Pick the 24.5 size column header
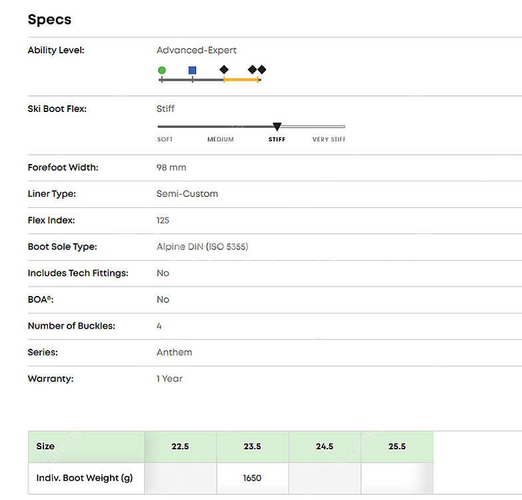Screen dimensions: 522x500 (325, 447)
